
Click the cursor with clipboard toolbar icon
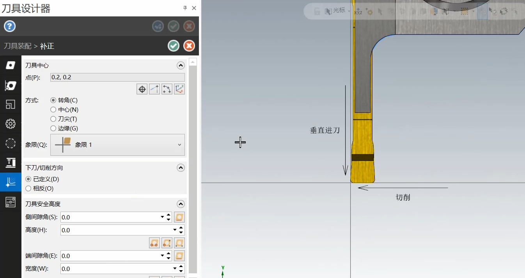coord(493,11)
